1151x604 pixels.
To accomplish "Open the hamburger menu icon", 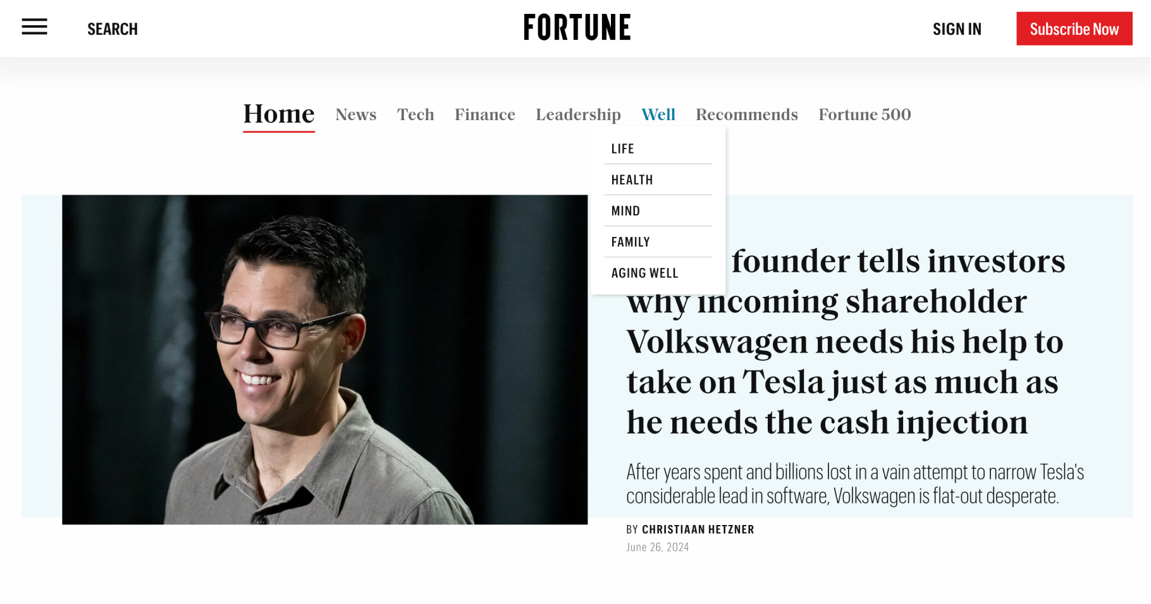I will [34, 27].
